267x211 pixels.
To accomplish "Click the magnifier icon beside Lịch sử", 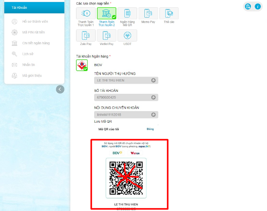I will [15, 54].
